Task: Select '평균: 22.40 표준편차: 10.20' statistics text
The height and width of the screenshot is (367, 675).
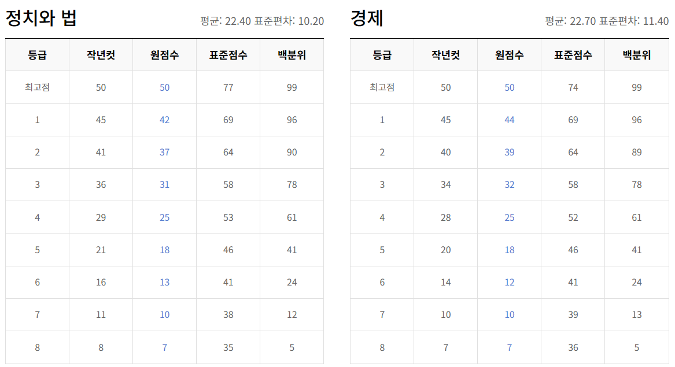Action: click(262, 21)
